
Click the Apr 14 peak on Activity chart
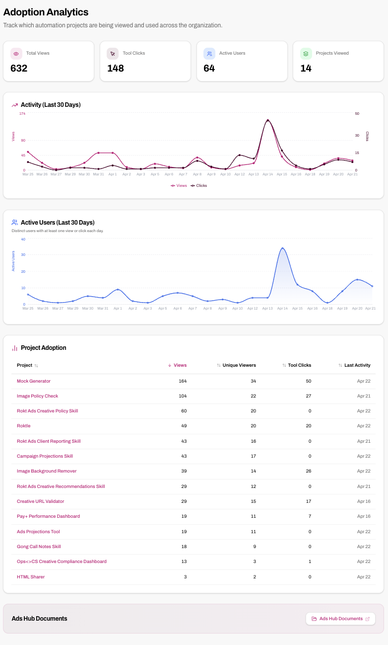tap(268, 120)
